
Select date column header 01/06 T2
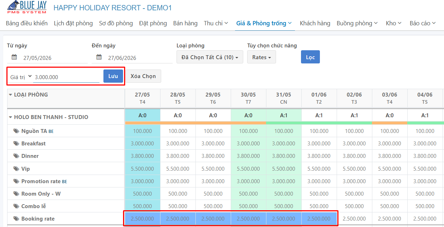pyautogui.click(x=319, y=98)
